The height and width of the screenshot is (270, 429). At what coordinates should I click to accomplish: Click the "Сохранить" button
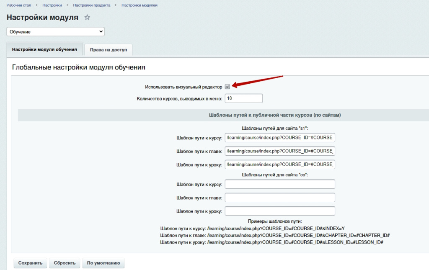click(x=30, y=263)
